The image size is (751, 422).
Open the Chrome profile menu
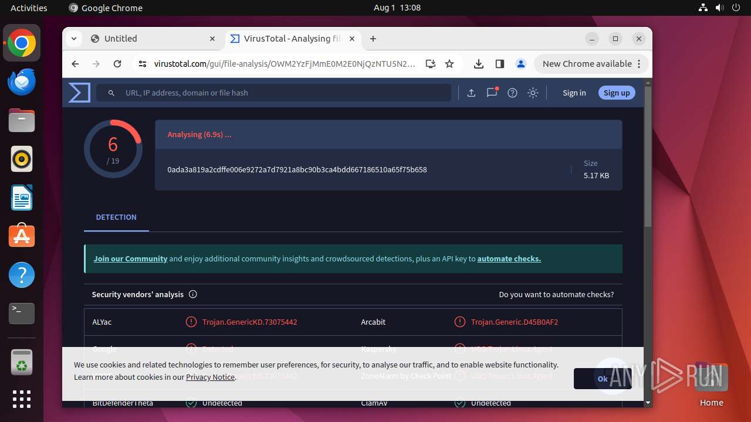click(x=520, y=64)
